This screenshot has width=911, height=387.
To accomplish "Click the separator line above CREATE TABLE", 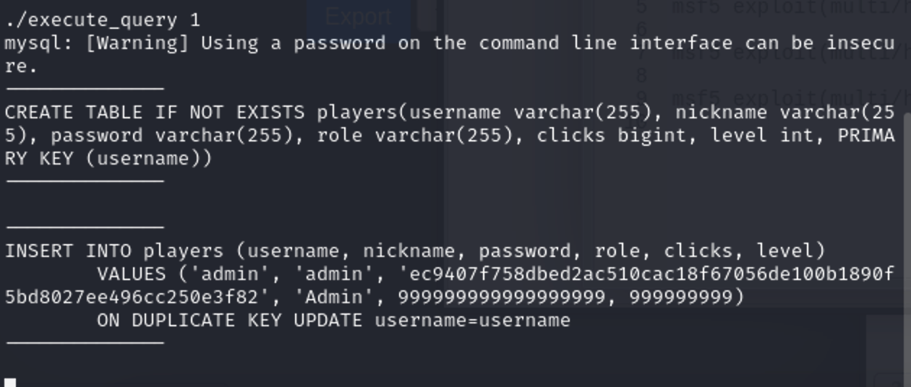I will [85, 89].
